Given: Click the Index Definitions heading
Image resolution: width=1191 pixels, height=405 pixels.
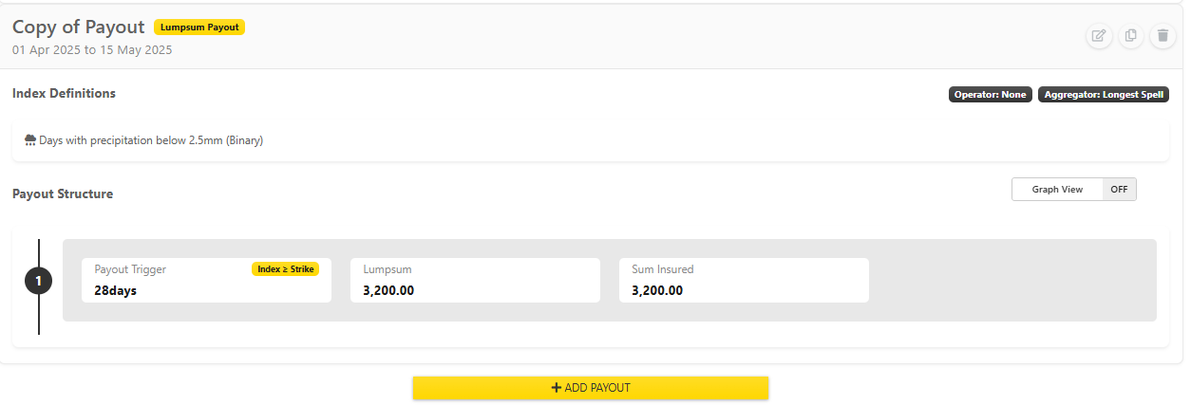Looking at the screenshot, I should point(64,94).
